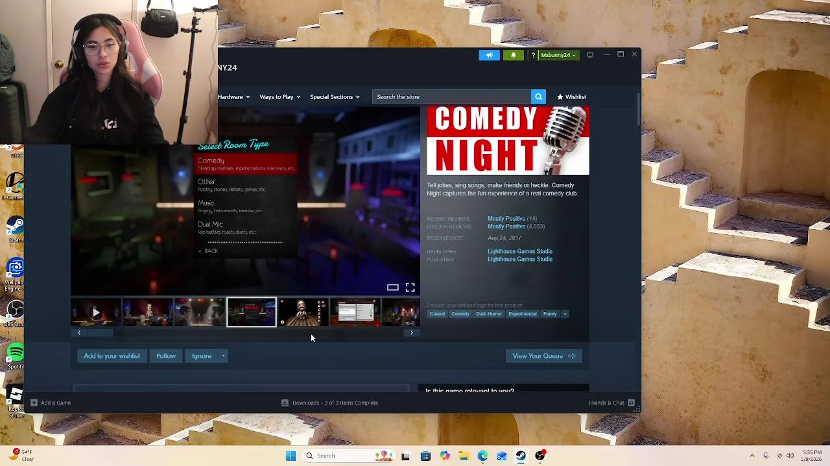This screenshot has height=466, width=830.
Task: Open the Ways to Play menu
Action: pyautogui.click(x=279, y=97)
